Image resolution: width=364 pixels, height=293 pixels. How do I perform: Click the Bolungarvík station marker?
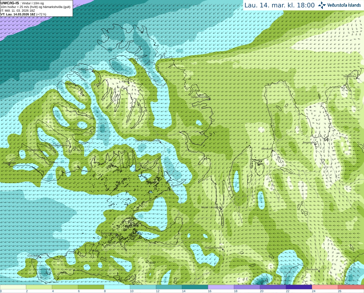(93, 71)
